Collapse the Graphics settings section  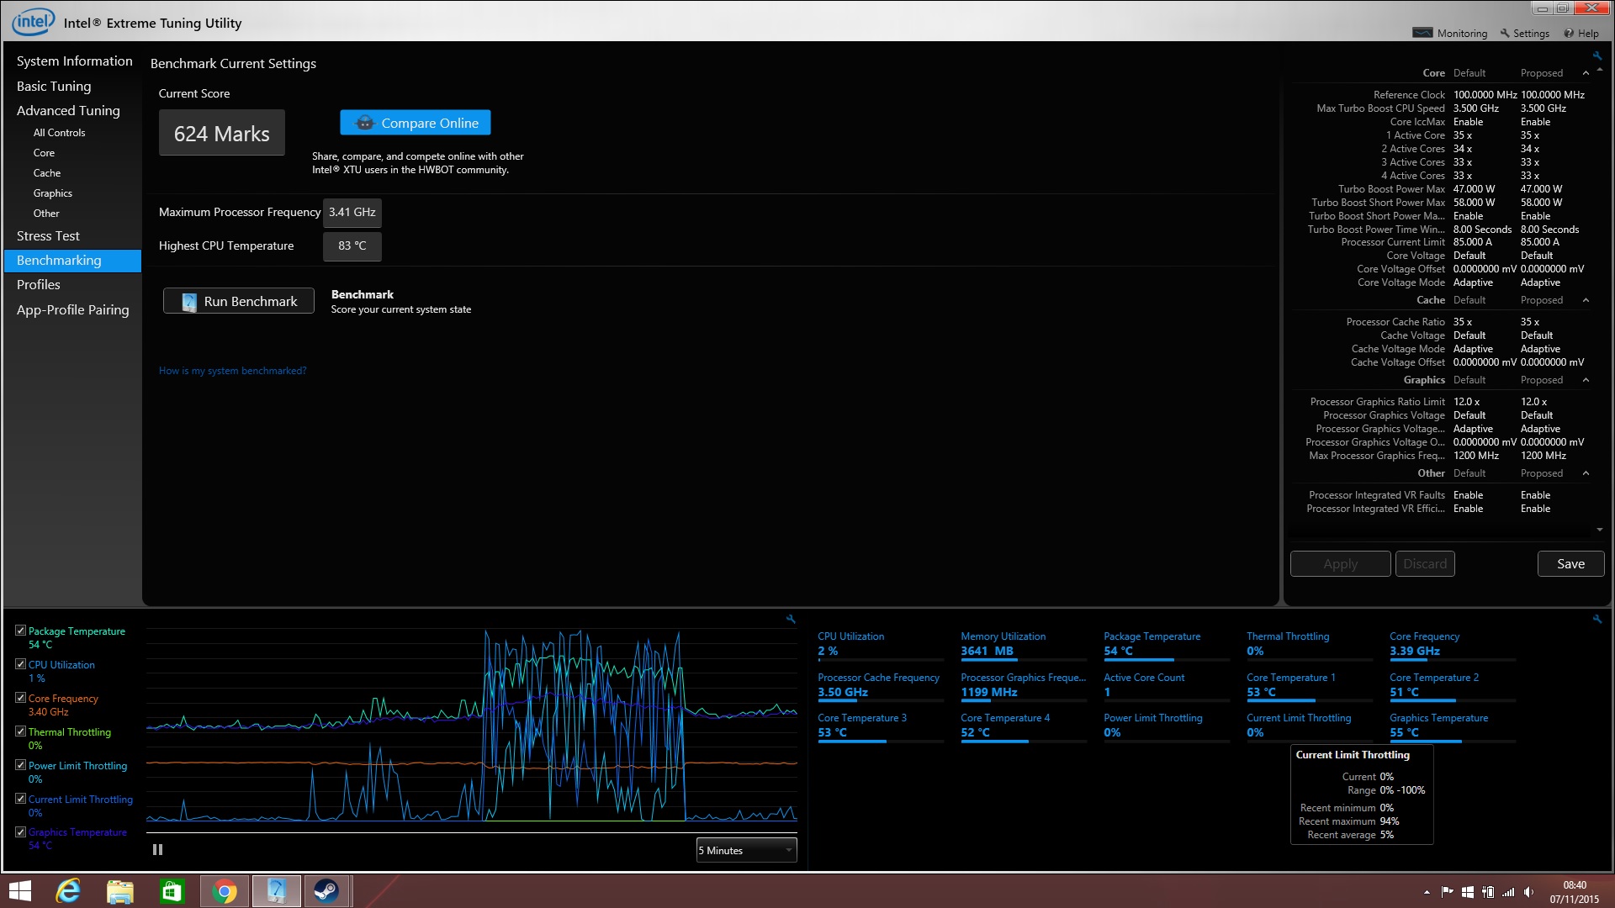(1586, 380)
